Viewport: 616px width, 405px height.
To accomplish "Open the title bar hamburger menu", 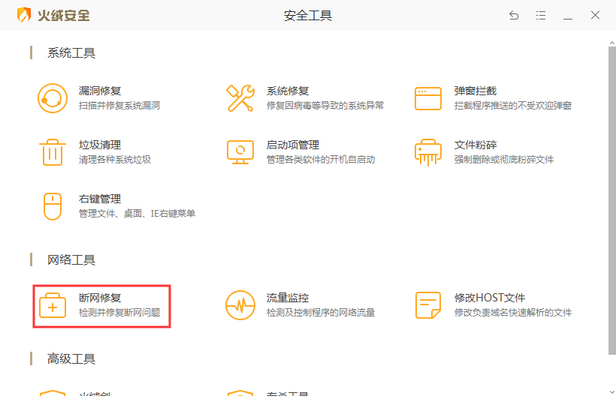I will (541, 16).
